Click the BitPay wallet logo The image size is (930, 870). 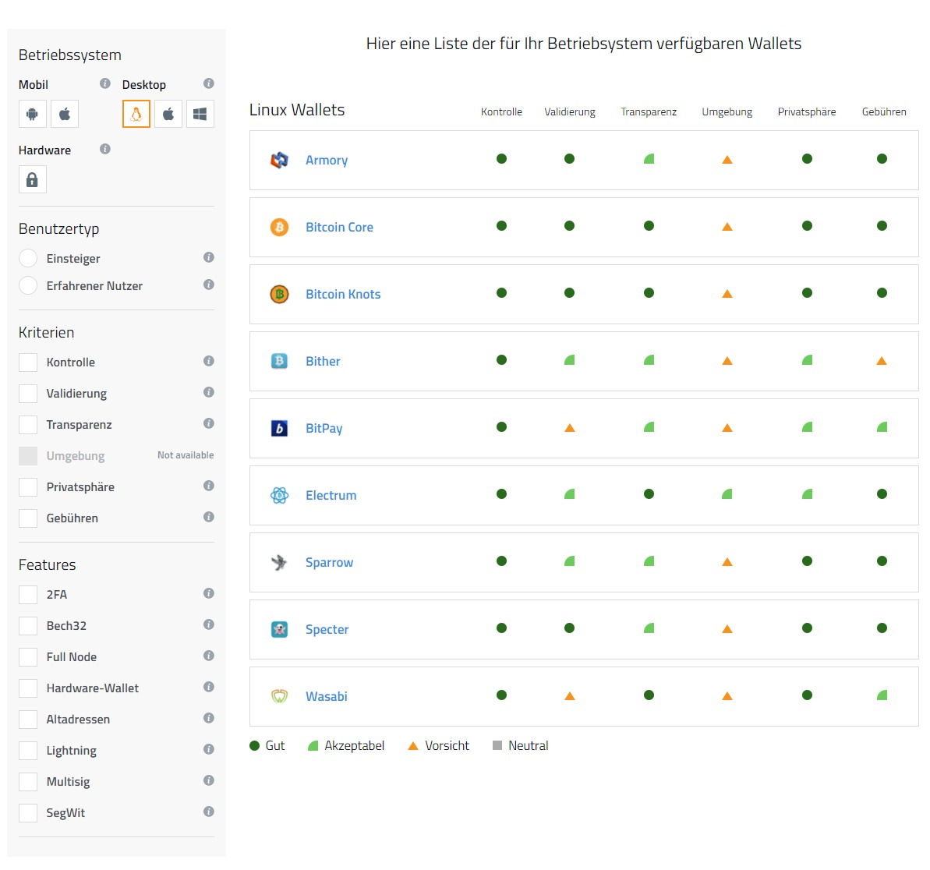pos(279,428)
